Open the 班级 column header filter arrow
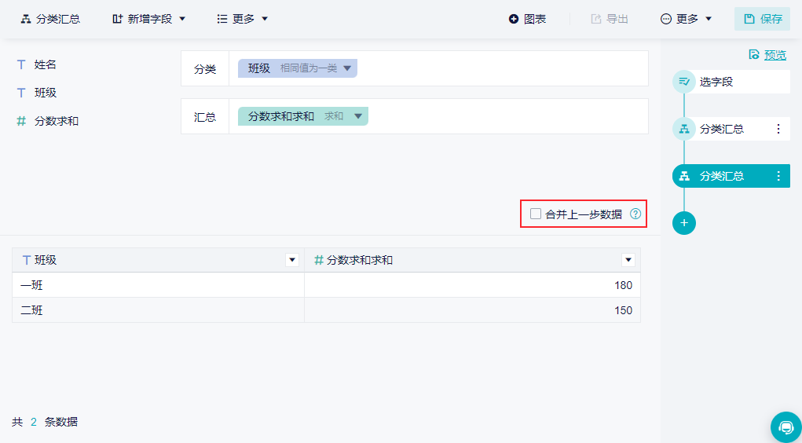Screen dimensions: 802x443 coord(292,260)
